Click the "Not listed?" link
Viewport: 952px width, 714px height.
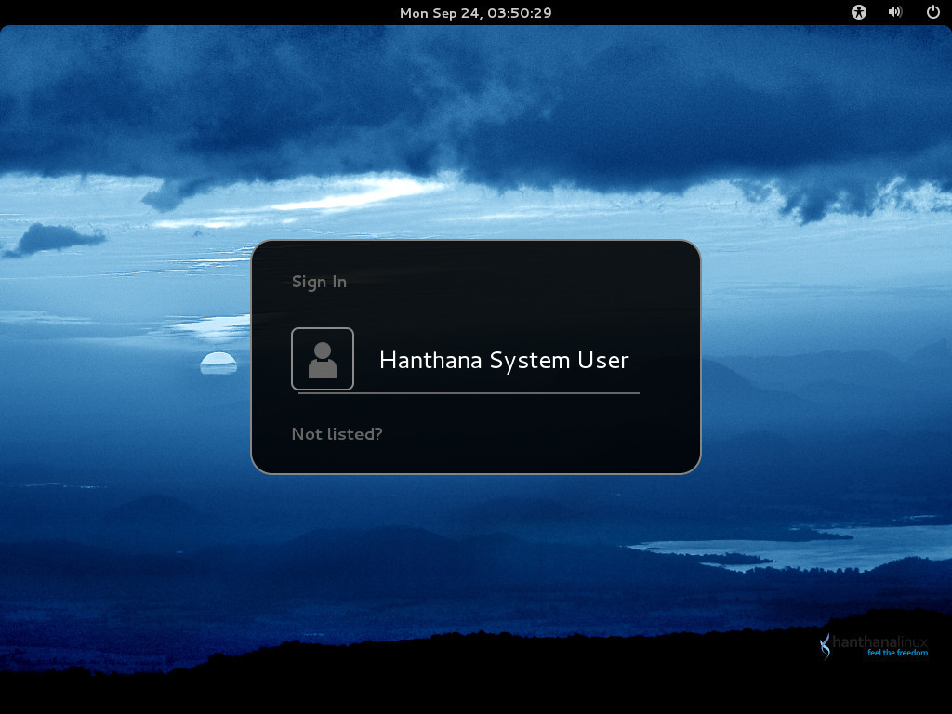[337, 434]
